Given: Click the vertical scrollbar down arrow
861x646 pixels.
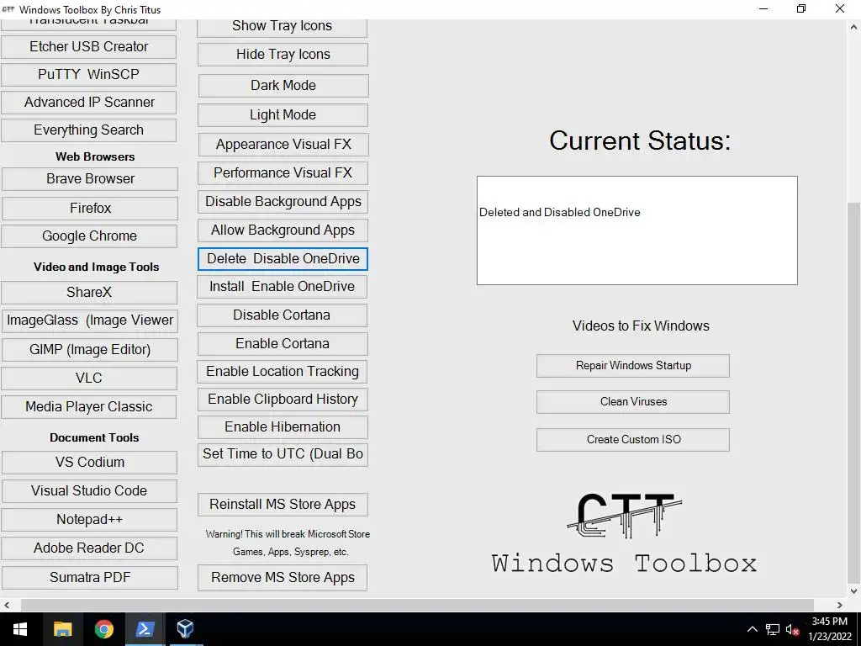Looking at the screenshot, I should (854, 591).
